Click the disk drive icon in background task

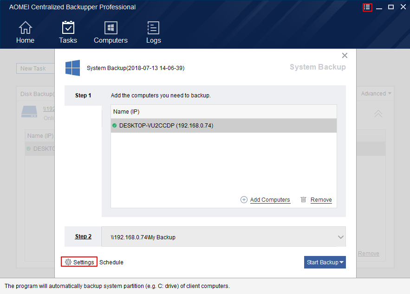pos(29,111)
